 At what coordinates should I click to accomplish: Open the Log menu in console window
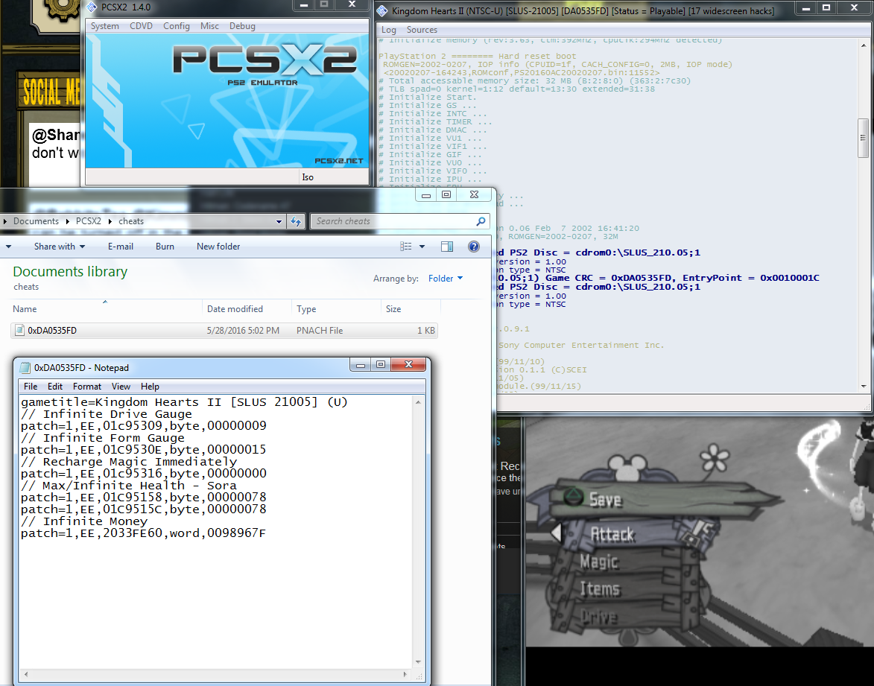[389, 30]
